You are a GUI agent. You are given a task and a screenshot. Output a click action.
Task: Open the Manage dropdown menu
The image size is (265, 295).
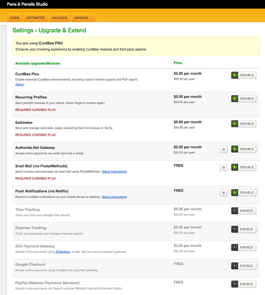tap(83, 18)
